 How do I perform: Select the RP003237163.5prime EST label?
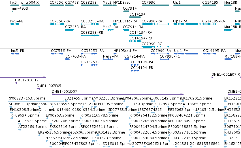(x=26, y=98)
